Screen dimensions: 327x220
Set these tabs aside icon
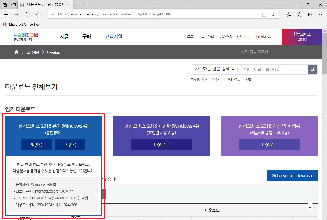pos(13,5)
